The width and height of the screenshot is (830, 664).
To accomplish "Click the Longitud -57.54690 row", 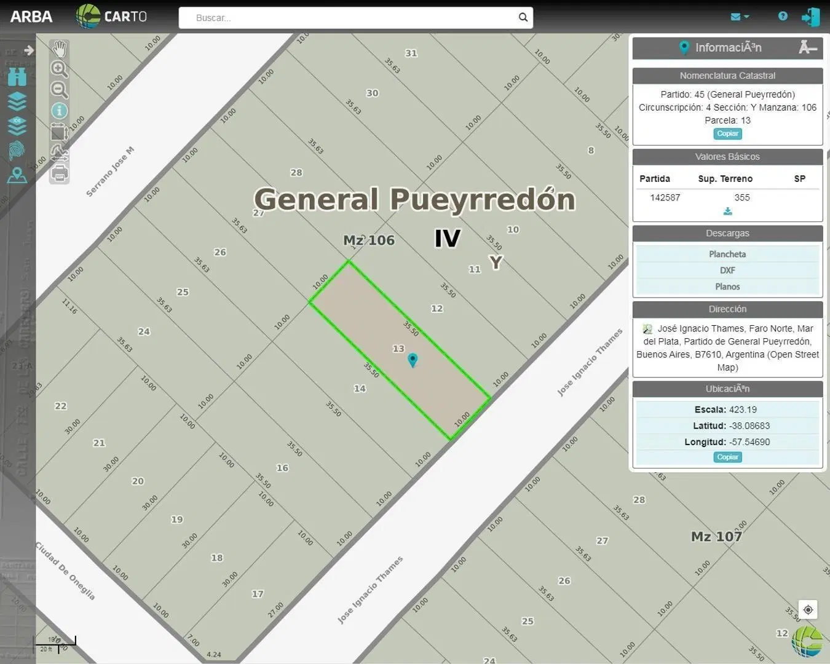I will click(x=727, y=441).
